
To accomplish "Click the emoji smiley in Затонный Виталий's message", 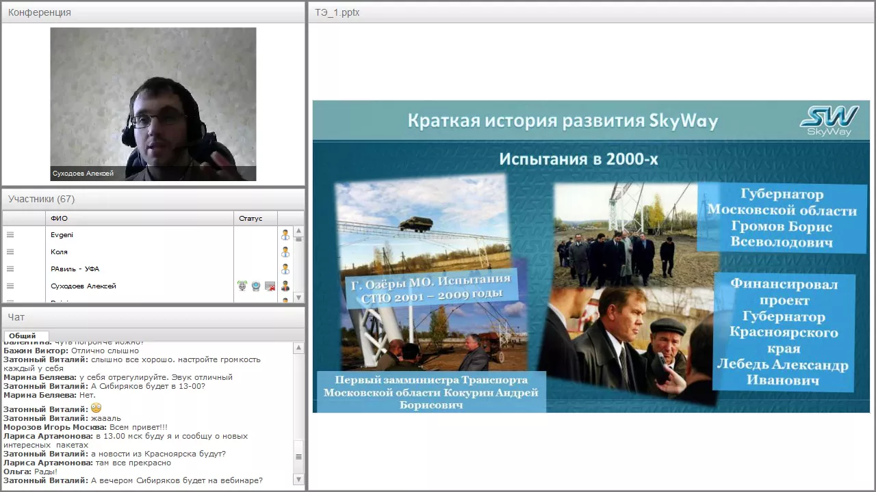I will click(x=96, y=408).
